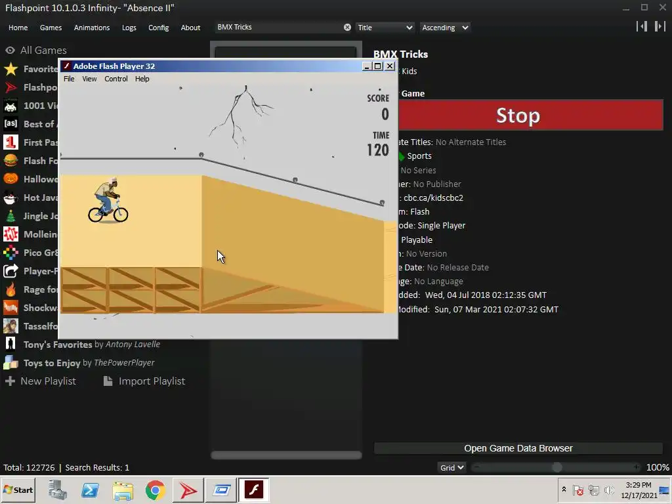
Task: Open Halloween playlist pumpkin icon
Action: coord(10,179)
